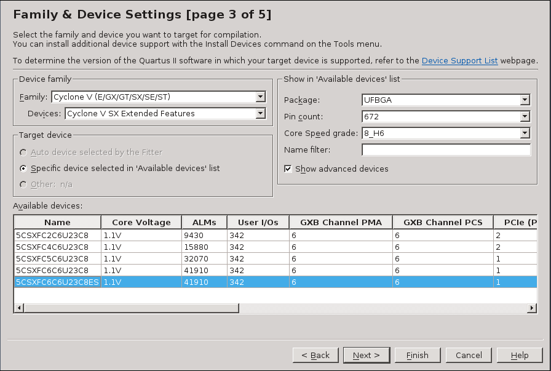551x371 pixels.
Task: Expand the Pin count dropdown
Action: pos(525,117)
